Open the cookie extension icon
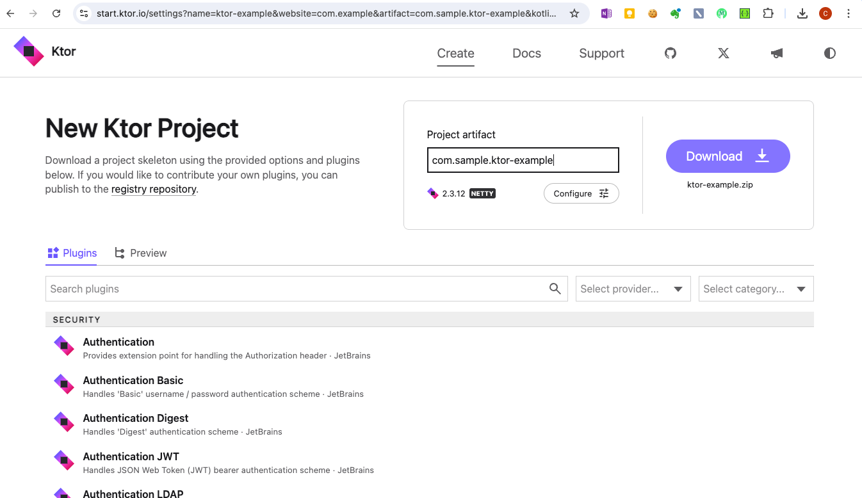 pos(653,13)
